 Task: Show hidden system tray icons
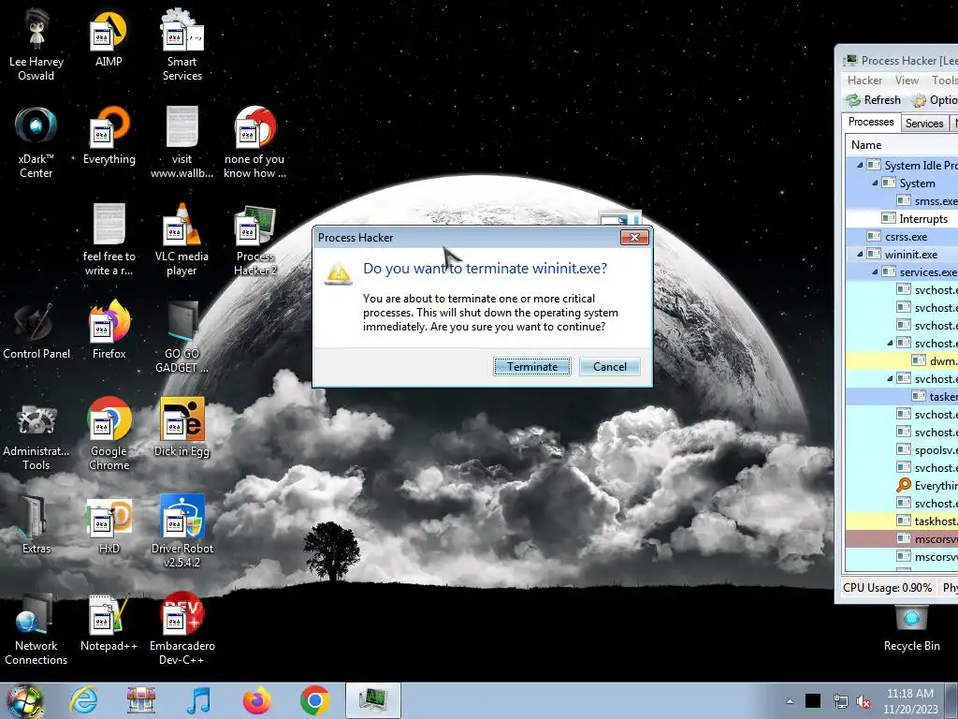(790, 701)
